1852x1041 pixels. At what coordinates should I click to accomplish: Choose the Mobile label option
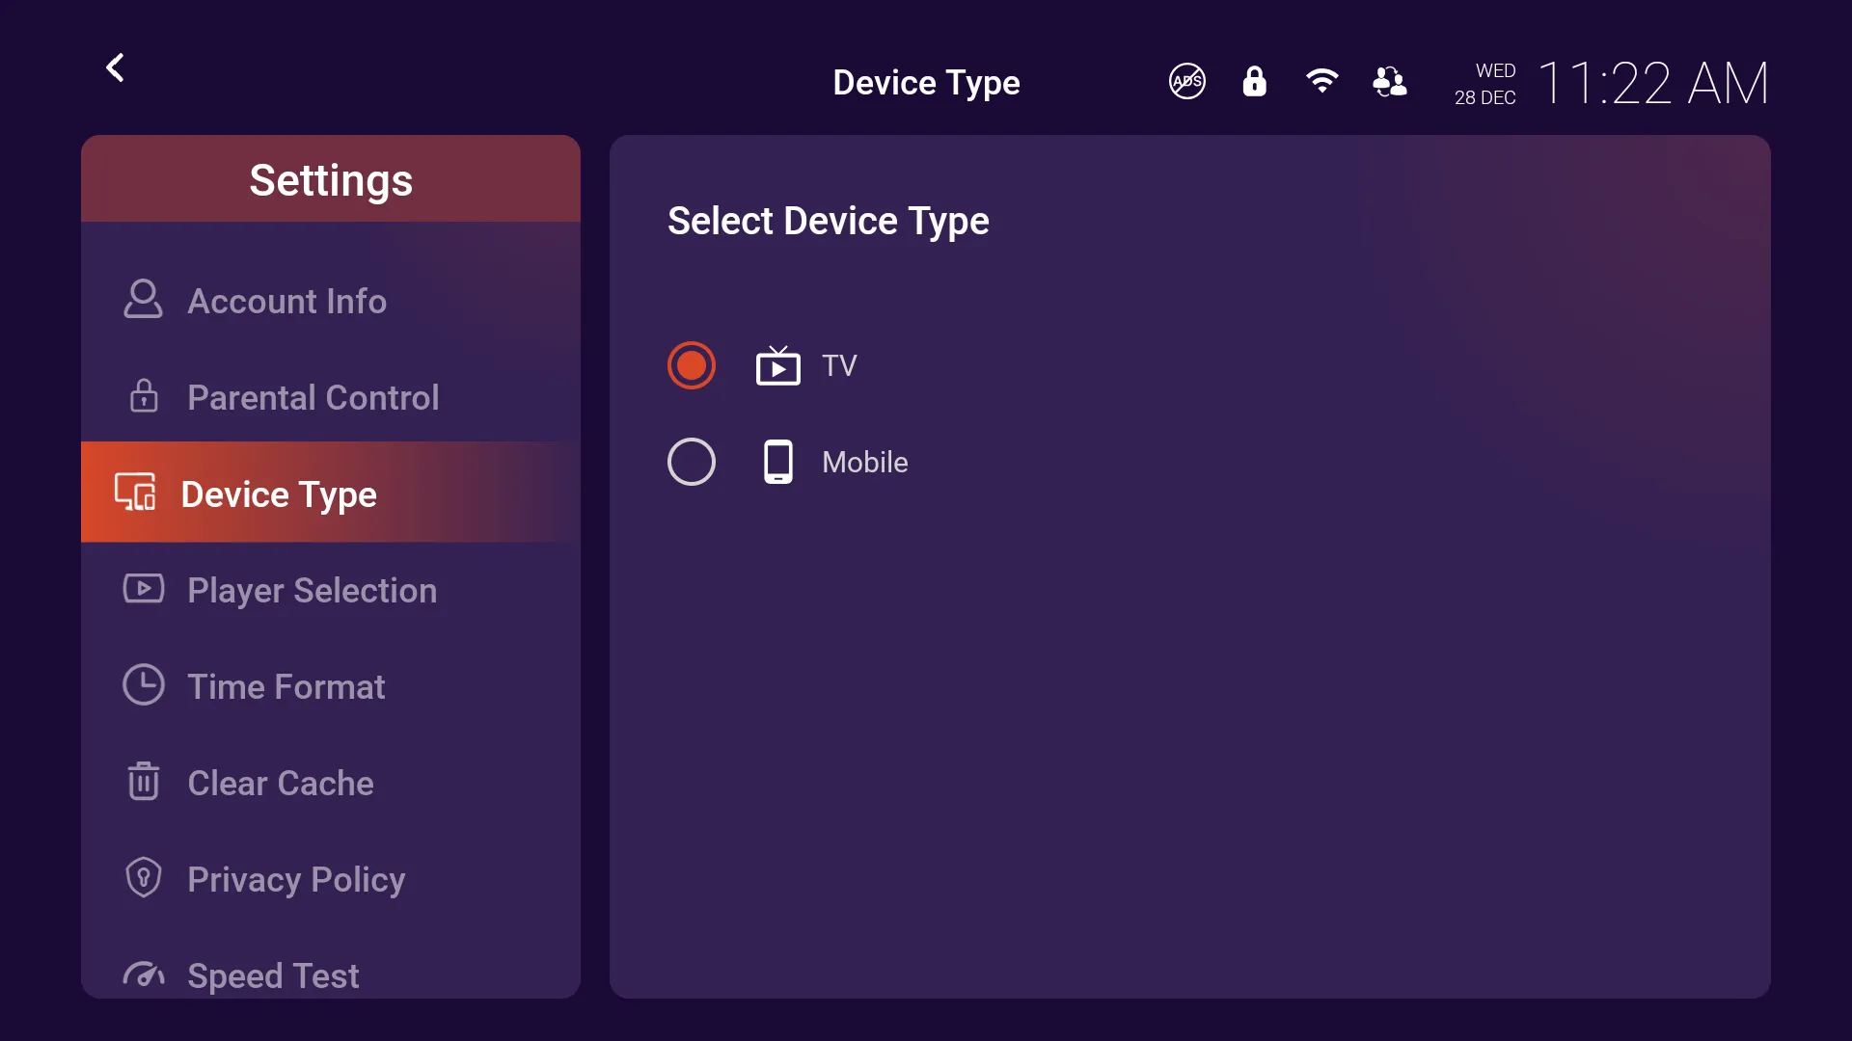[865, 463]
